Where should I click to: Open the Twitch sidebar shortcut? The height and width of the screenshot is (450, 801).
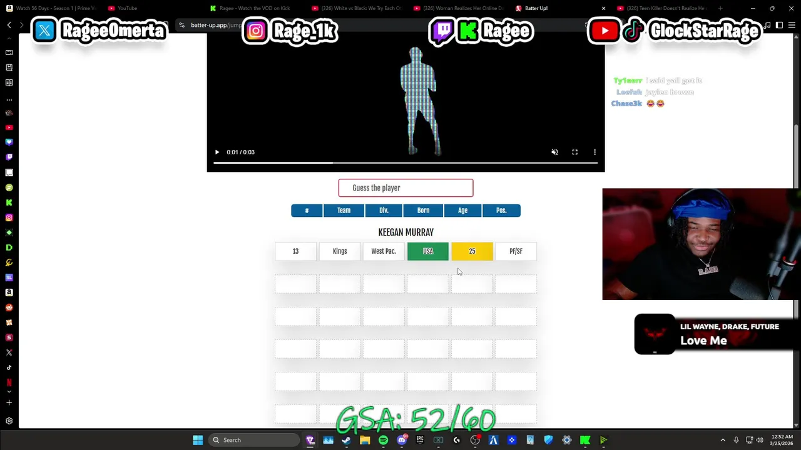pos(9,157)
